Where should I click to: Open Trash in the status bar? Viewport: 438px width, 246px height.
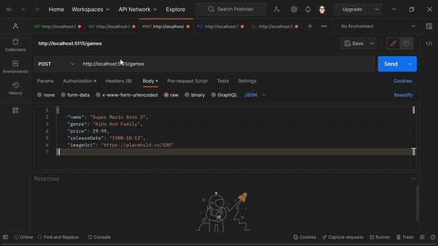[404, 237]
